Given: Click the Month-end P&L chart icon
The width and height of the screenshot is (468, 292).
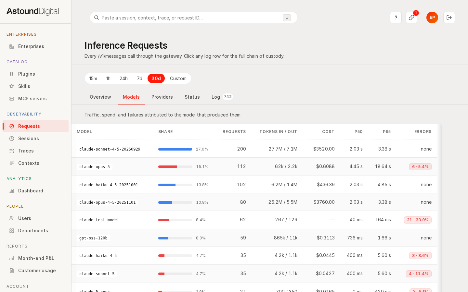Looking at the screenshot, I should [12, 258].
